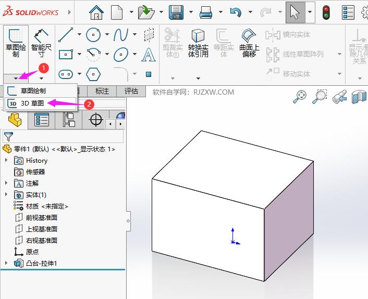
Task: Choose 草图绘制 from the dropdown menu
Action: point(41,90)
